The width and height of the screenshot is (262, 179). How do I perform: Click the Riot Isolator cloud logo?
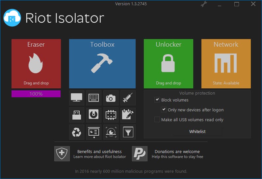click(12, 18)
